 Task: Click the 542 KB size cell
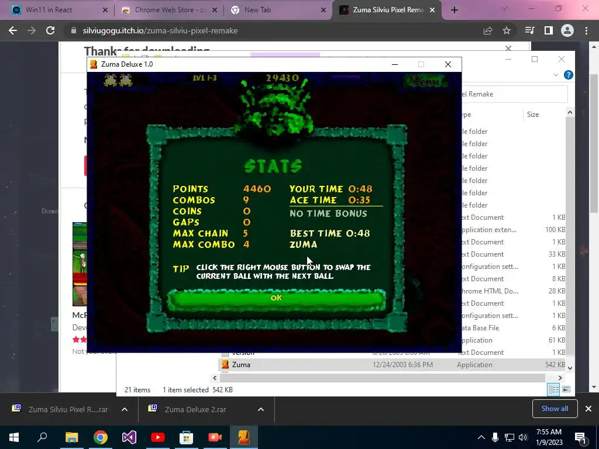(x=555, y=365)
